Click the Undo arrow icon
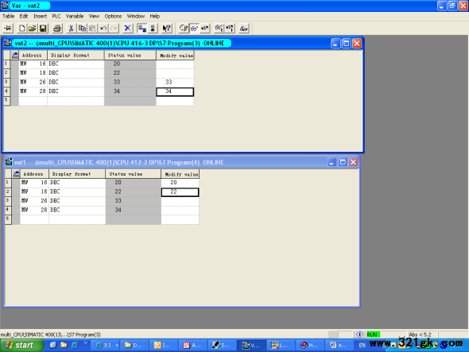Screen dimensions: 469x352 103,29
